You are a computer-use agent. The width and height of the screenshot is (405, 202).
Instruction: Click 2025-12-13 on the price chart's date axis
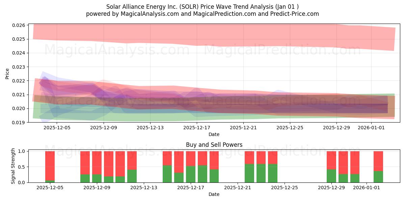point(150,128)
